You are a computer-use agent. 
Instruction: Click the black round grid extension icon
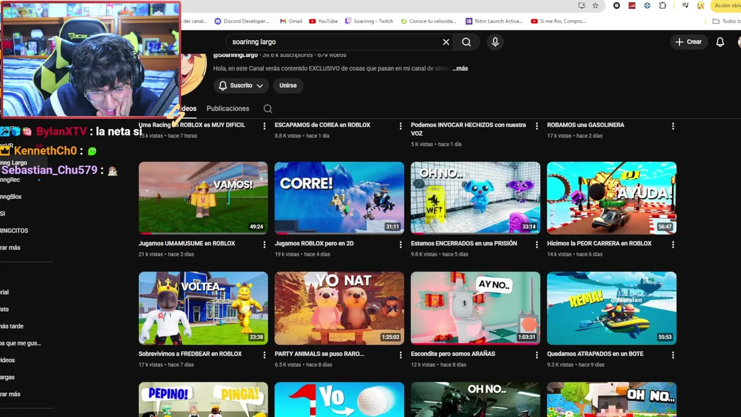click(x=617, y=5)
